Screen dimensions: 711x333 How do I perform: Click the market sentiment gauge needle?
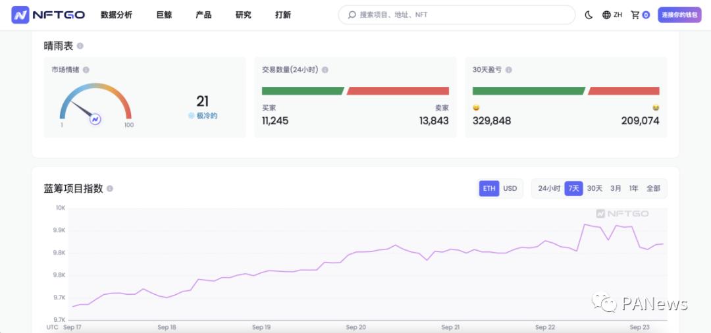84,110
